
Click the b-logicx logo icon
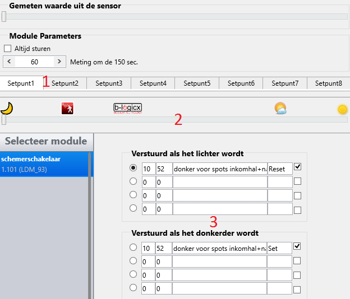(127, 108)
